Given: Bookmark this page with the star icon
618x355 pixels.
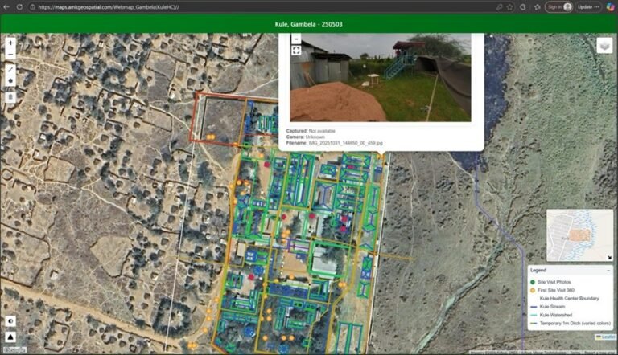Looking at the screenshot, I should pos(510,6).
